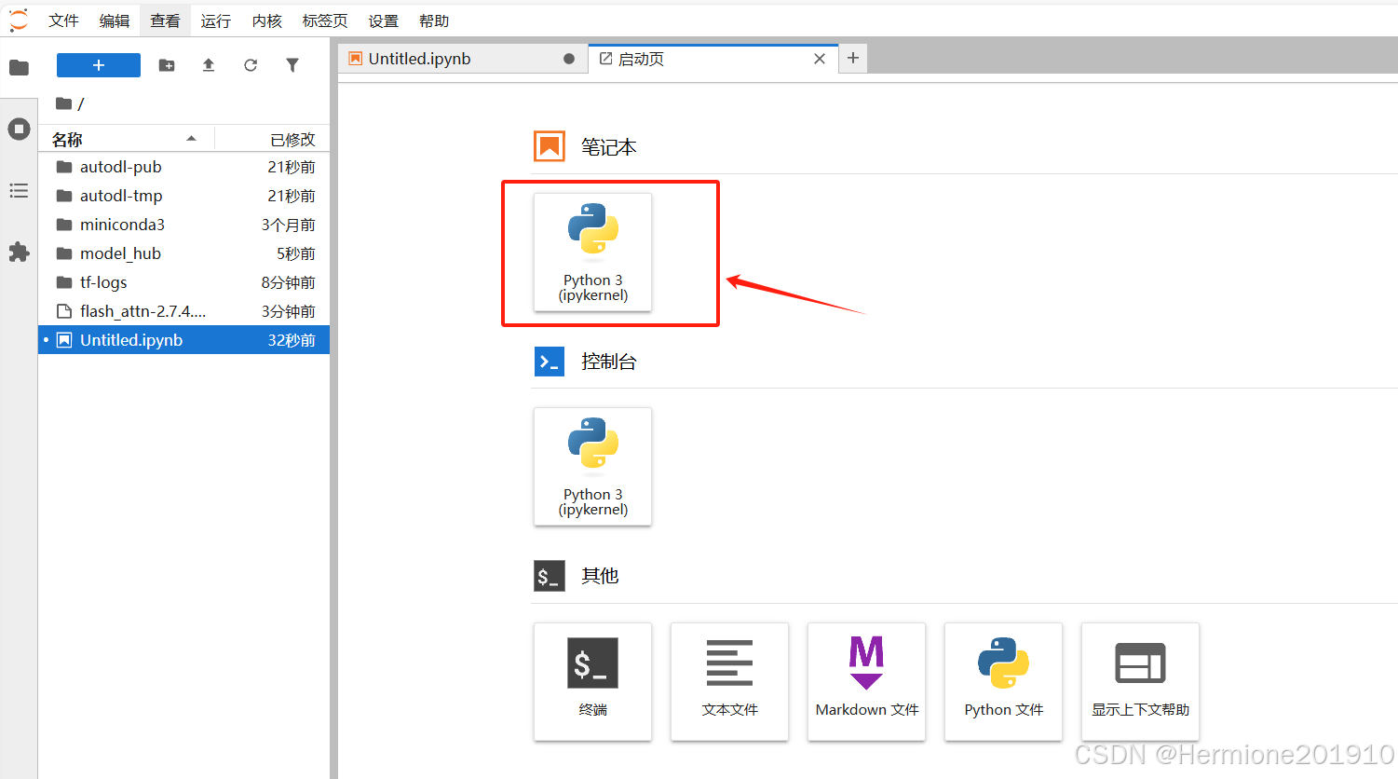Open the running kernels sidebar tab
This screenshot has height=779, width=1398.
pyautogui.click(x=19, y=129)
